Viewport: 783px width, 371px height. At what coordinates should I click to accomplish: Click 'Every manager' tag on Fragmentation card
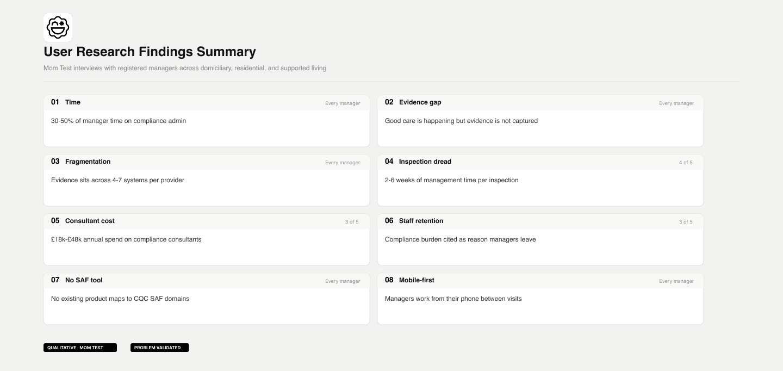tap(343, 163)
